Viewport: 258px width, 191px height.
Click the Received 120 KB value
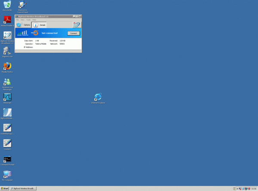pyautogui.click(x=62, y=41)
